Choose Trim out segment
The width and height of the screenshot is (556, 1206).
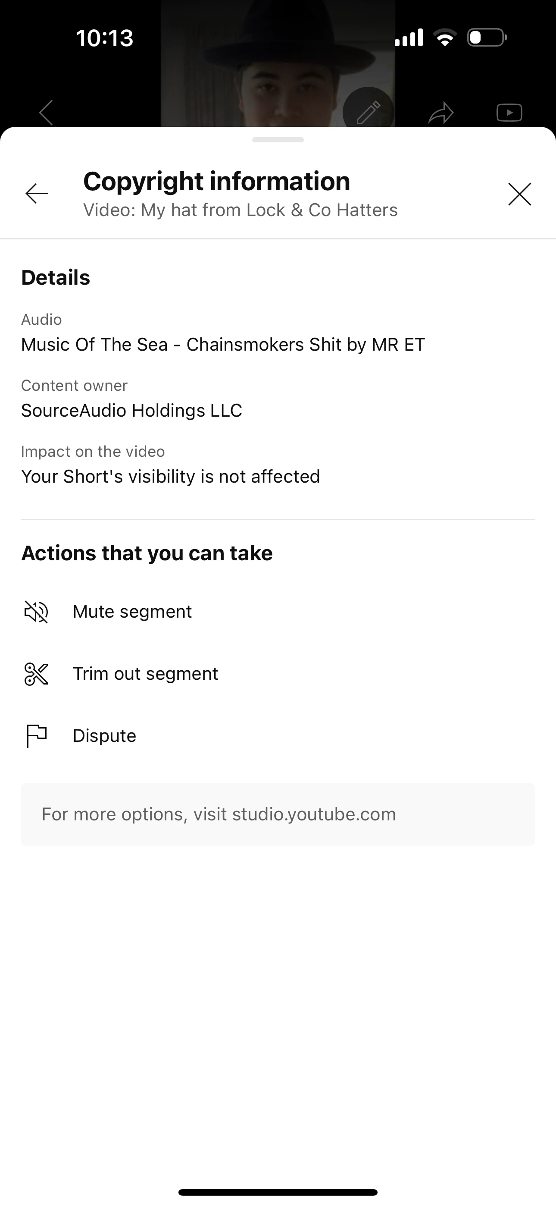[145, 674]
